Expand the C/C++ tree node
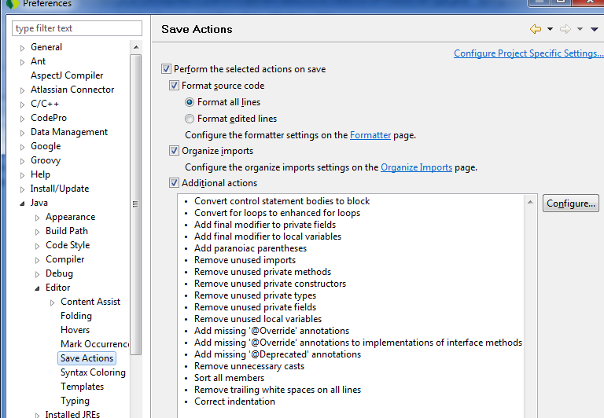 pos(22,104)
